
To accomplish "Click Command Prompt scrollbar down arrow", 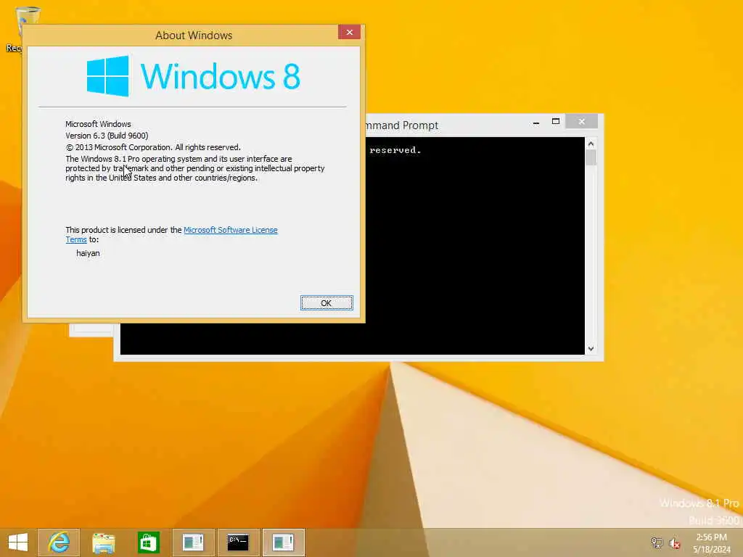I will click(x=591, y=349).
